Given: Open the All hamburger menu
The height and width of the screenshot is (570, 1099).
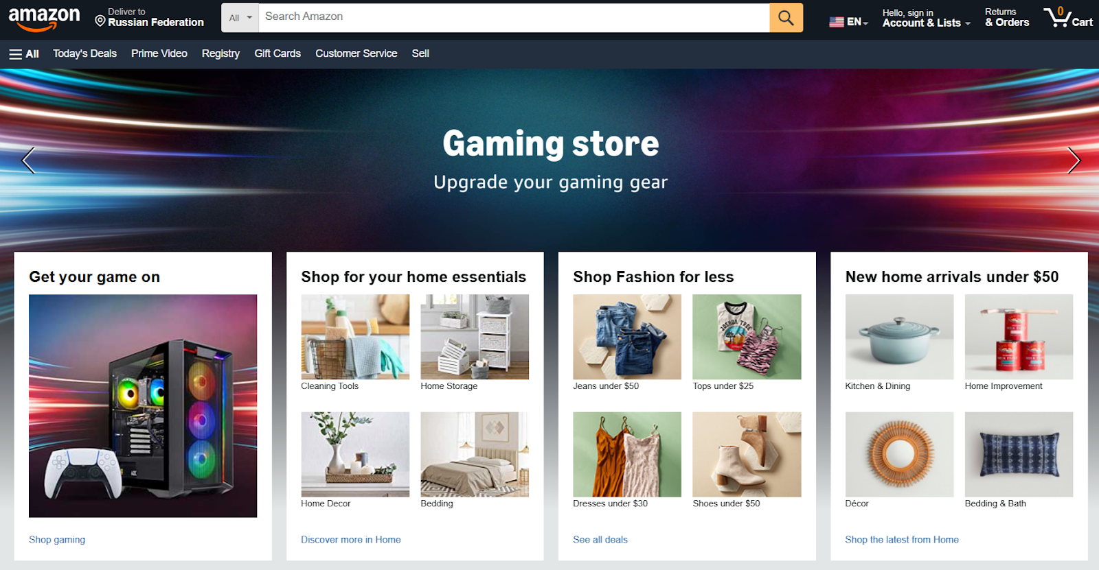Looking at the screenshot, I should coord(24,54).
